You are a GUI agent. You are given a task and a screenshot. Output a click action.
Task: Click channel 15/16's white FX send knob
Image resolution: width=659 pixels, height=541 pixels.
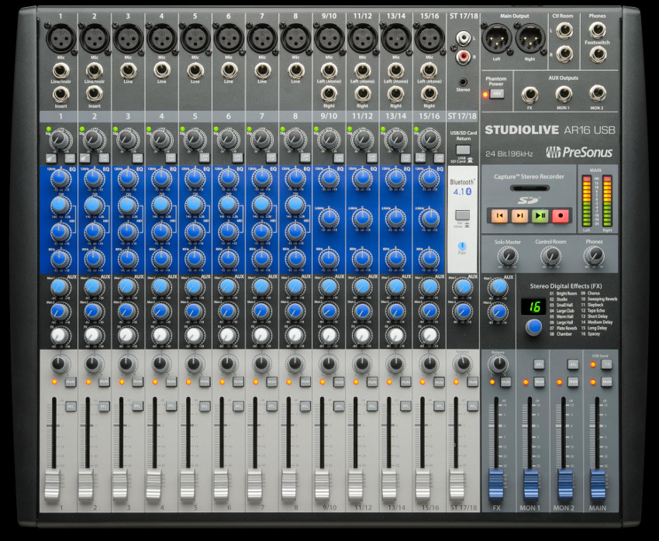[x=429, y=335]
